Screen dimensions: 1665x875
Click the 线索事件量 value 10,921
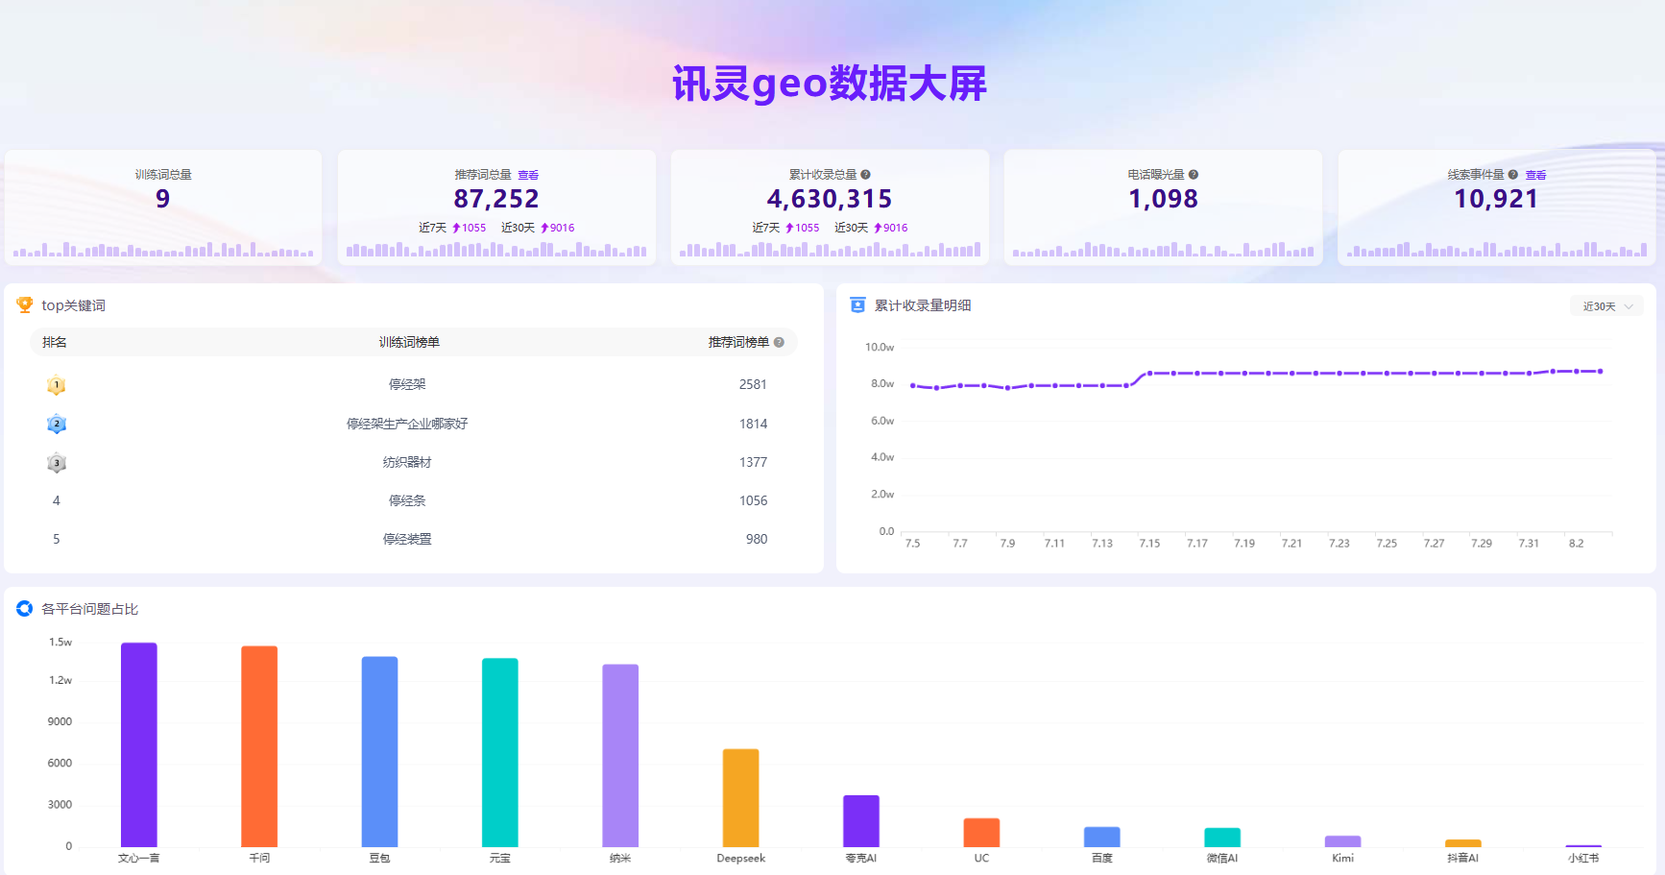[x=1496, y=199]
